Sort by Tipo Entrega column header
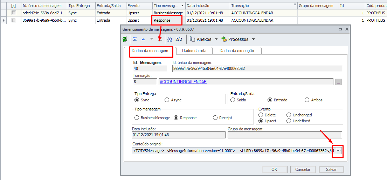This screenshot has height=180, width=387. pyautogui.click(x=81, y=6)
